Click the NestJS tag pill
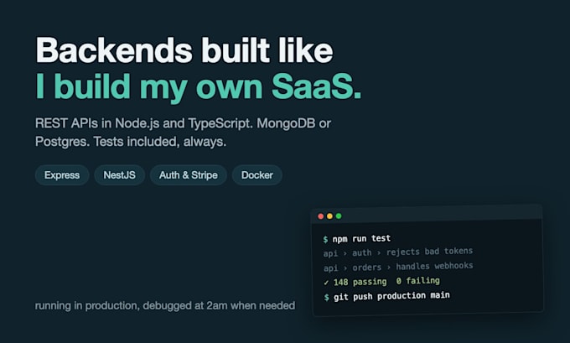570x343 pixels. click(x=120, y=175)
